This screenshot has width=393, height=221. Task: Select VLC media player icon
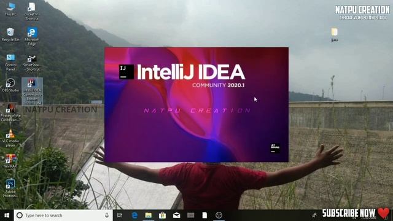tap(10, 138)
